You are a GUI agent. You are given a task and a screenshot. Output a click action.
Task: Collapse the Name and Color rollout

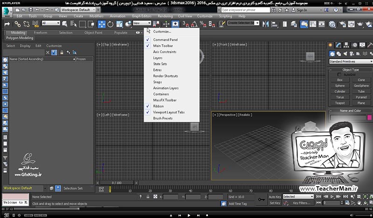[x=351, y=111]
